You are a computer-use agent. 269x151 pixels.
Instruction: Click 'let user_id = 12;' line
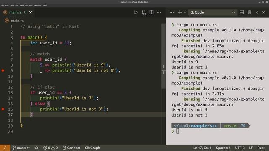51,43
